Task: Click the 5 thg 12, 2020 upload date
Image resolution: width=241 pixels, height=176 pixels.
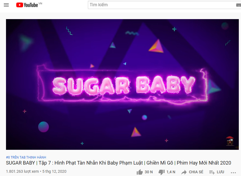Action: pos(54,171)
